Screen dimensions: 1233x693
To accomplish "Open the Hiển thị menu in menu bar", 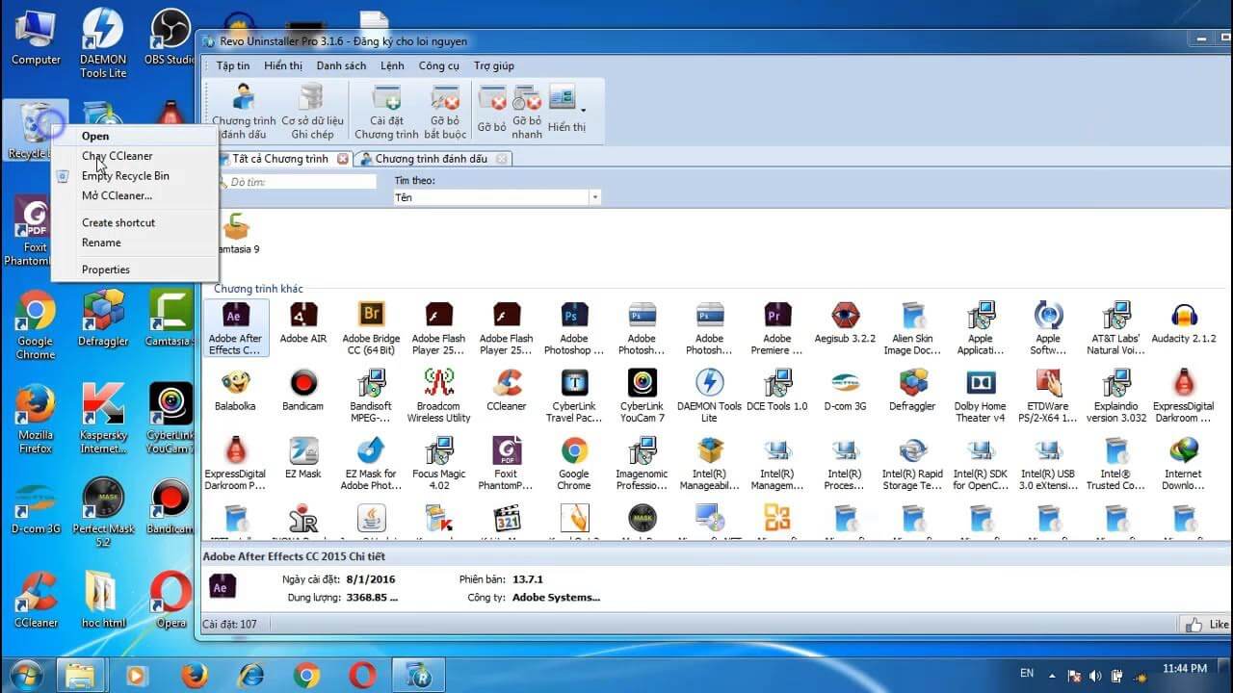I will [283, 65].
